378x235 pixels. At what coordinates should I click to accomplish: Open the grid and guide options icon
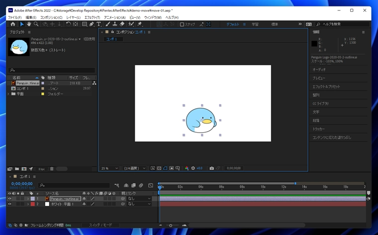[x=178, y=168]
